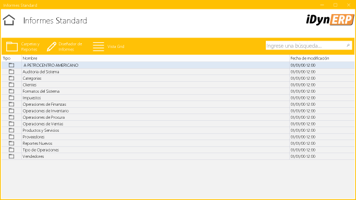
Task: Switch to Vista Grid list icon
Action: [x=99, y=46]
